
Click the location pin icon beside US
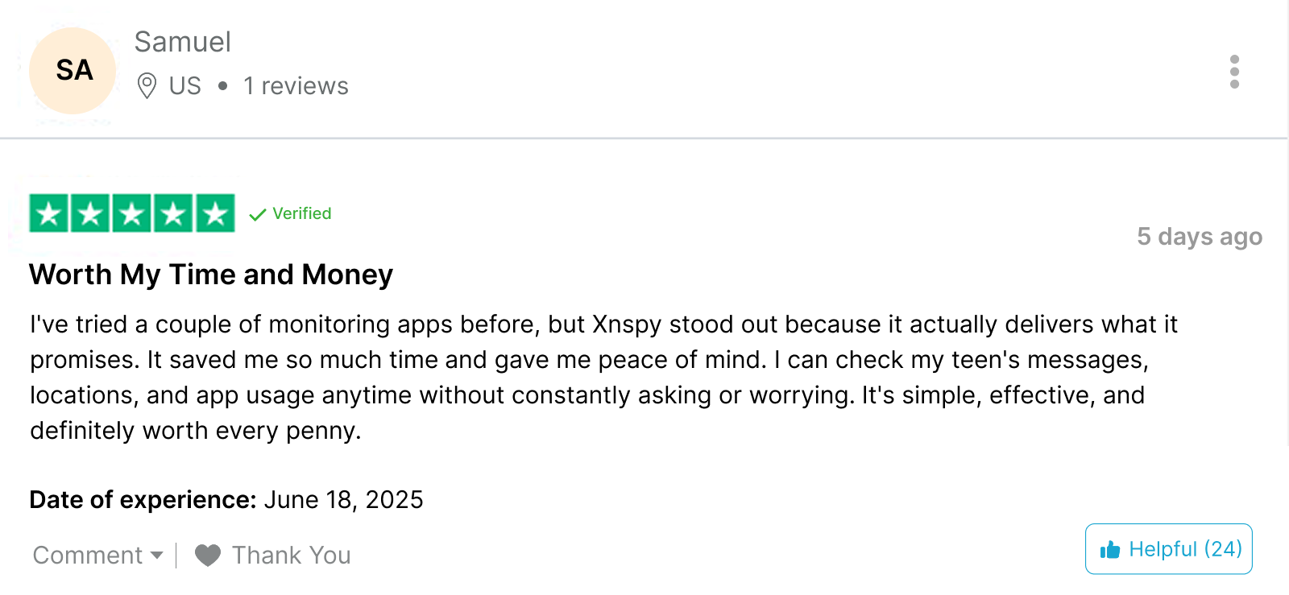147,85
